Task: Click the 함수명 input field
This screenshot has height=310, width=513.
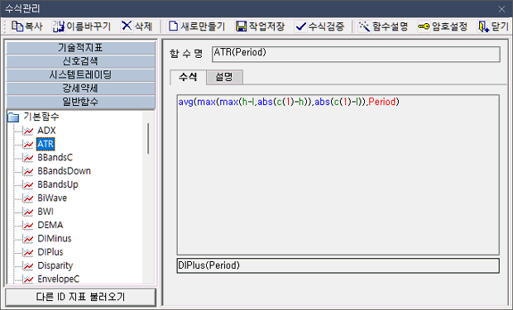Action: click(356, 54)
